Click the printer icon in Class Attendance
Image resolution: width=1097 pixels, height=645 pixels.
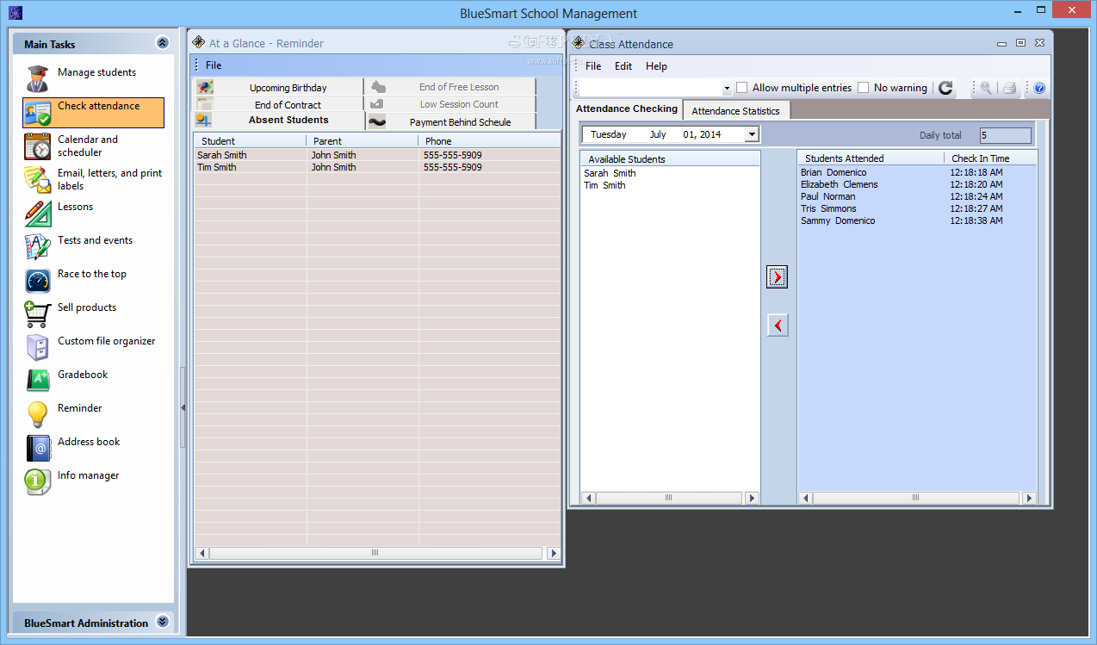click(1010, 88)
